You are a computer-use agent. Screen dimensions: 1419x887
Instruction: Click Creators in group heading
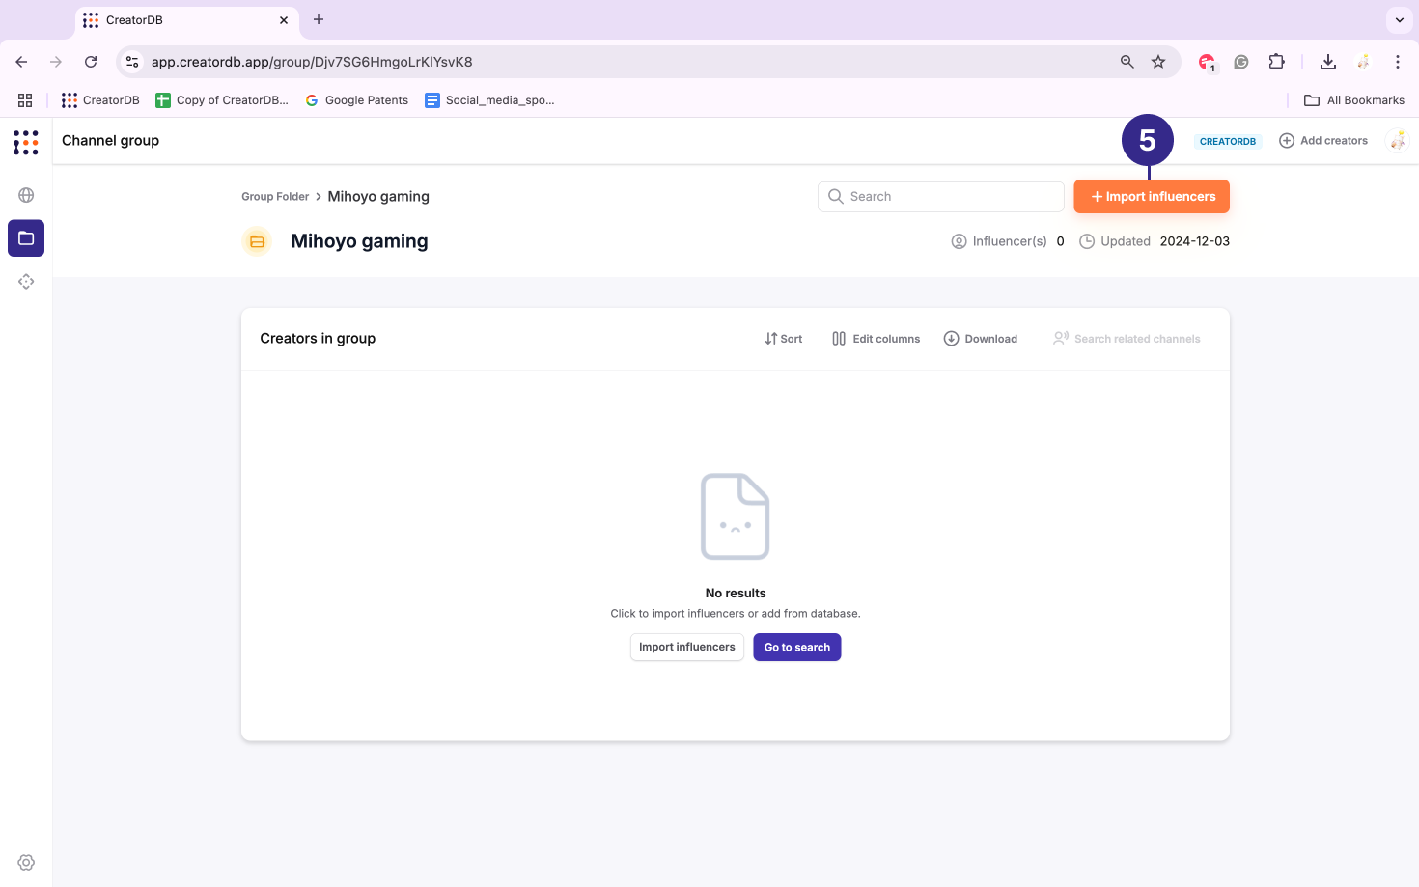(318, 339)
